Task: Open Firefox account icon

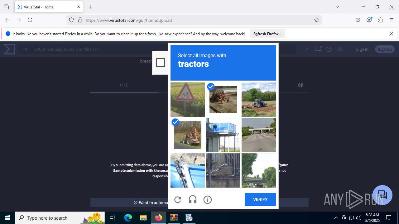Action: [369, 20]
